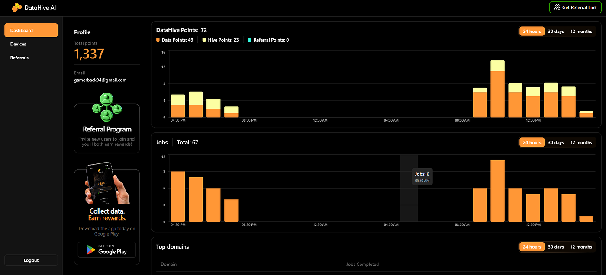Click the tallest bar in DataHive Points chart
Image resolution: width=606 pixels, height=275 pixels.
click(497, 89)
